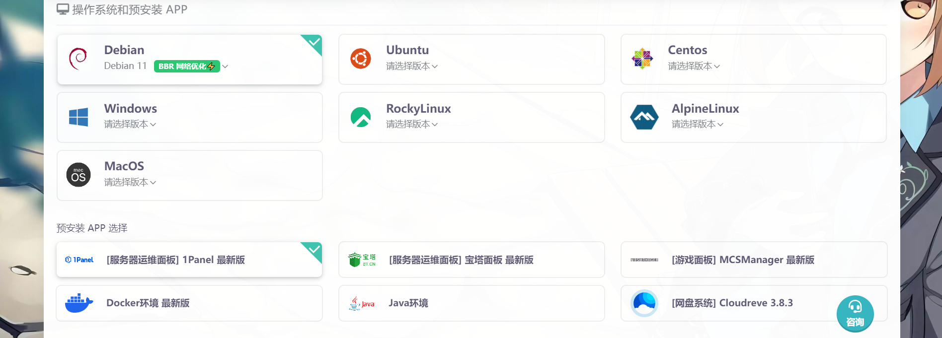Open Centos 请选择版本 dropdown

tap(694, 66)
